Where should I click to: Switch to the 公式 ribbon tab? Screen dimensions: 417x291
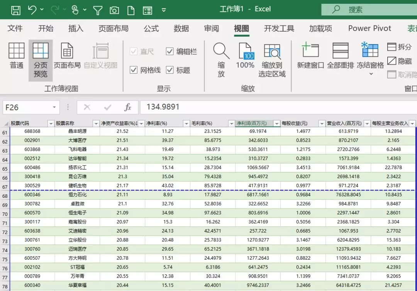point(151,28)
